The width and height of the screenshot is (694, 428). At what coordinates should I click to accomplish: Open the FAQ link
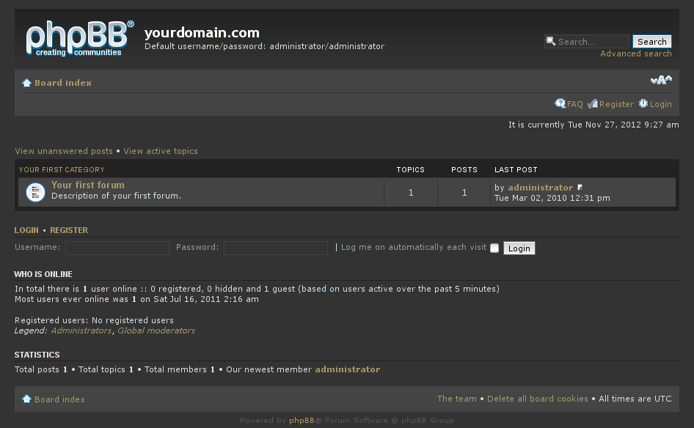575,104
